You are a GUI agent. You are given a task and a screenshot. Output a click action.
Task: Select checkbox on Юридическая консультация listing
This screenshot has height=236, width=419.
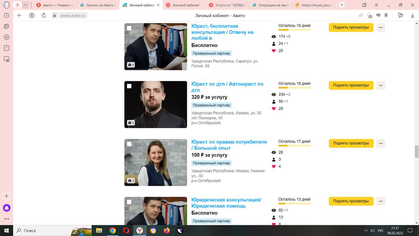point(129,202)
